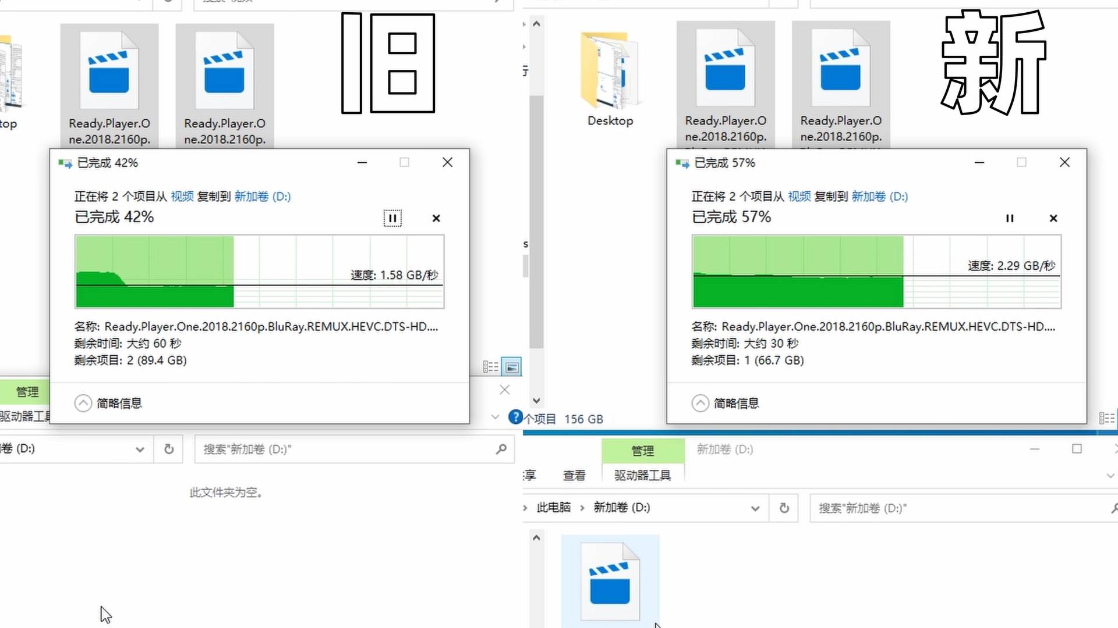
Task: Open the 视频 source link in the 42% dialog
Action: click(181, 197)
